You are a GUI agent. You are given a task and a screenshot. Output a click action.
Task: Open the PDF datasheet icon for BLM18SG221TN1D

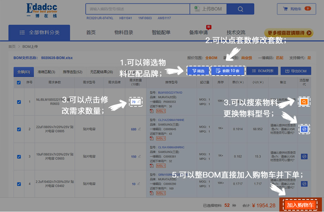tap(152, 111)
